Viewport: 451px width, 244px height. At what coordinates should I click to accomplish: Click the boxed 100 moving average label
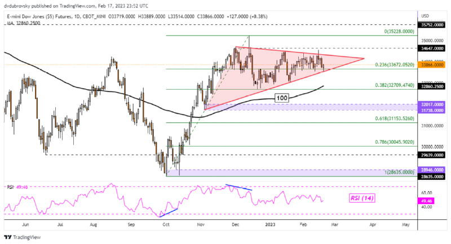click(284, 98)
